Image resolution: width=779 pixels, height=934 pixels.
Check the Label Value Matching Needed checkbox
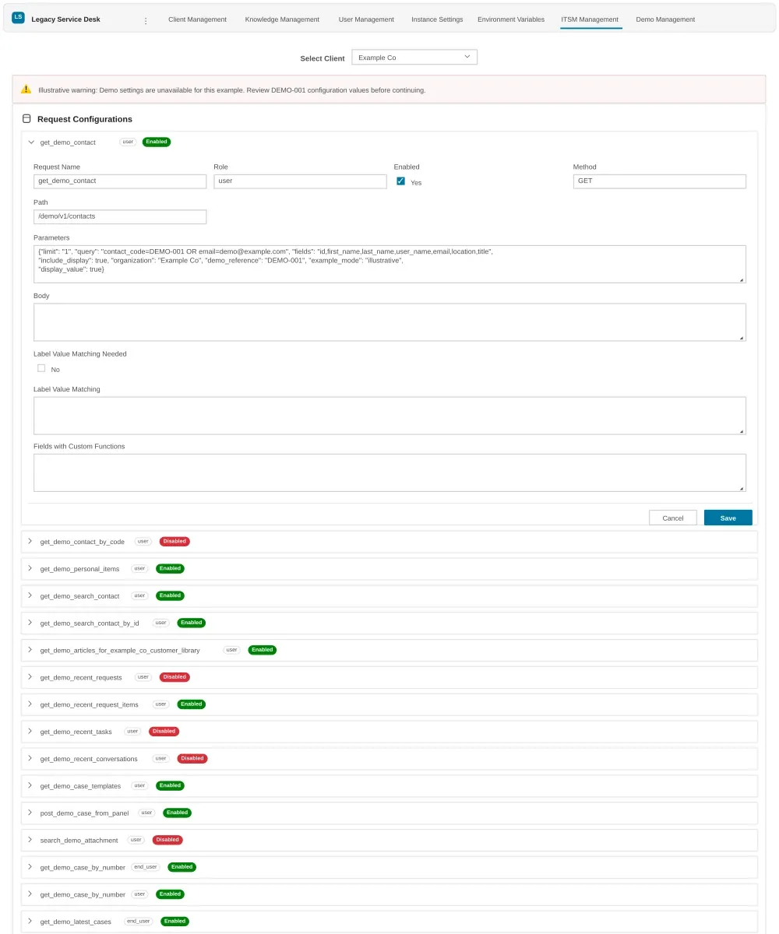click(41, 368)
